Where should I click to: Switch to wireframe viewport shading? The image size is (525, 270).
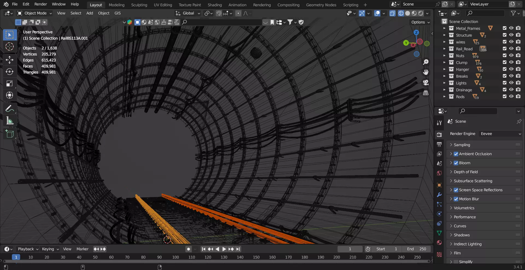pos(401,13)
